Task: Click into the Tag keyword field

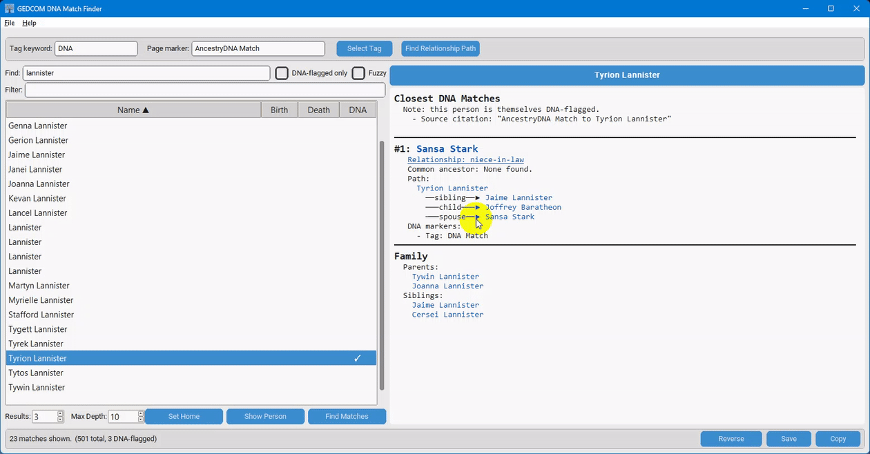Action: [96, 48]
